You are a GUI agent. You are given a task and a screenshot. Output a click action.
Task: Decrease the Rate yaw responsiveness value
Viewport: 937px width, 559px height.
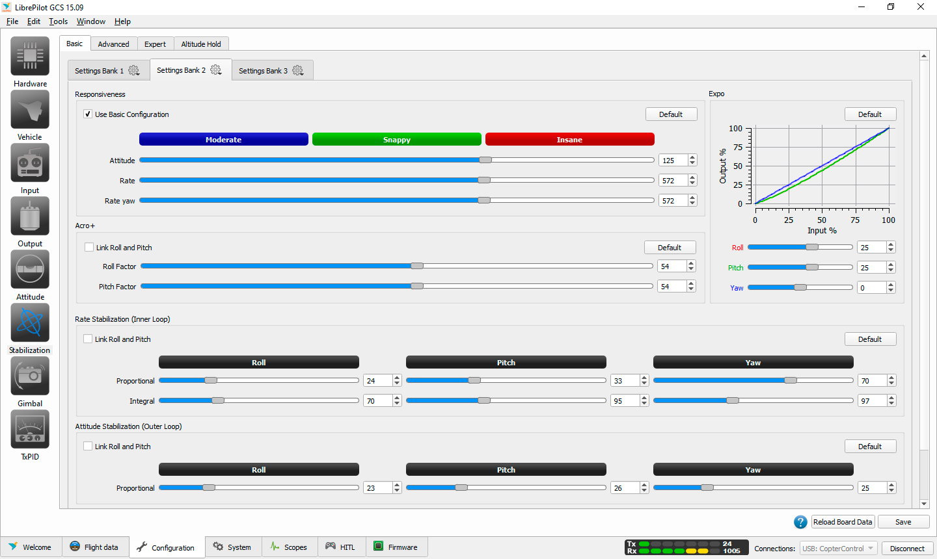pyautogui.click(x=692, y=203)
